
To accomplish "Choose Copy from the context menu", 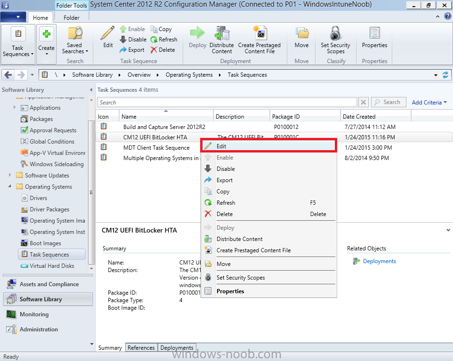I will point(269,191).
